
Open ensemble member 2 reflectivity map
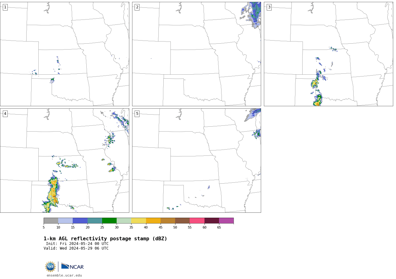[x=196, y=54]
